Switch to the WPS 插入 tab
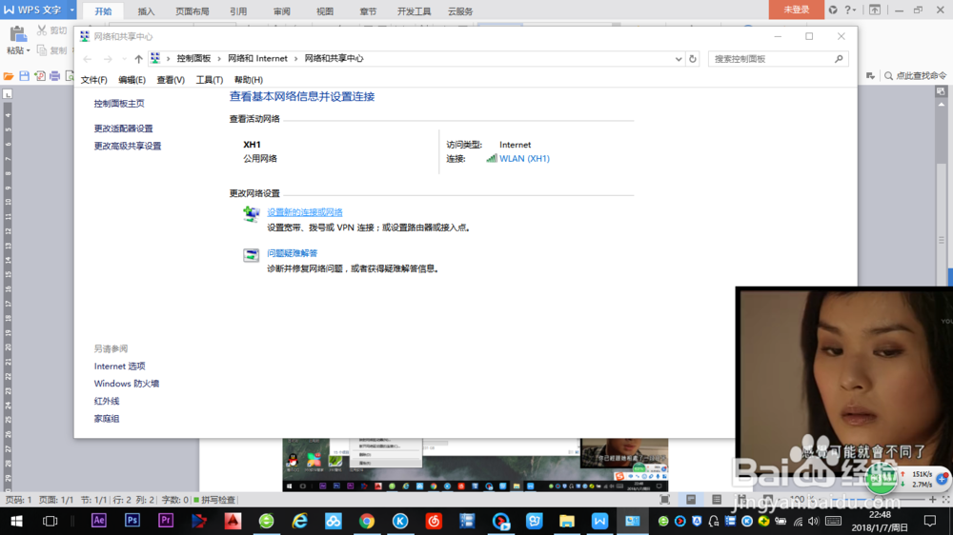Screen dimensions: 953x535 pyautogui.click(x=146, y=10)
